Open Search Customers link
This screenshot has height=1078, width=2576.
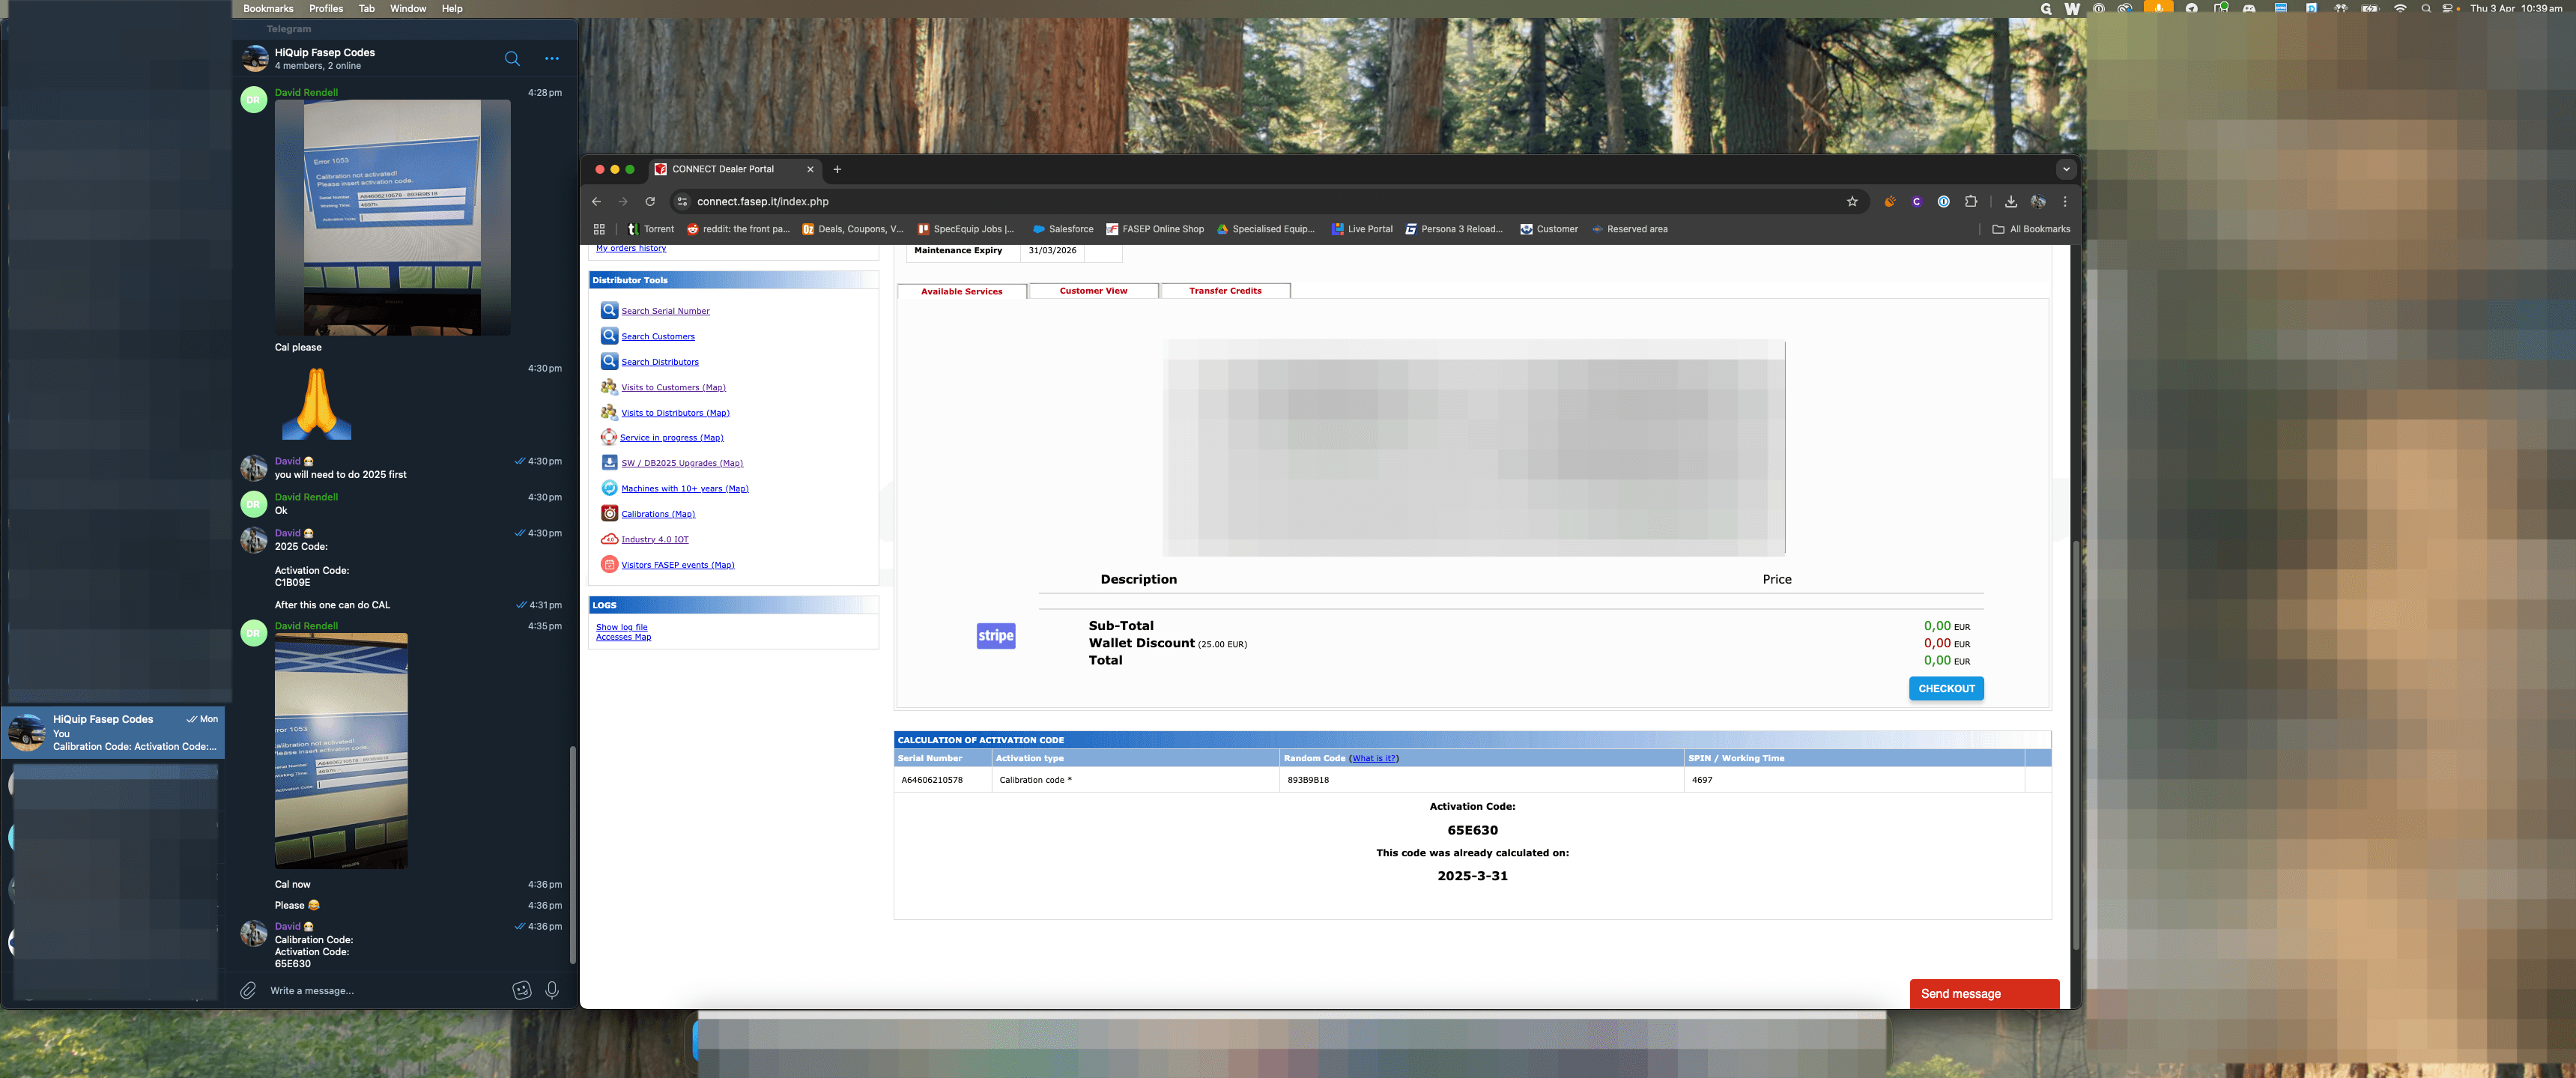pyautogui.click(x=658, y=337)
